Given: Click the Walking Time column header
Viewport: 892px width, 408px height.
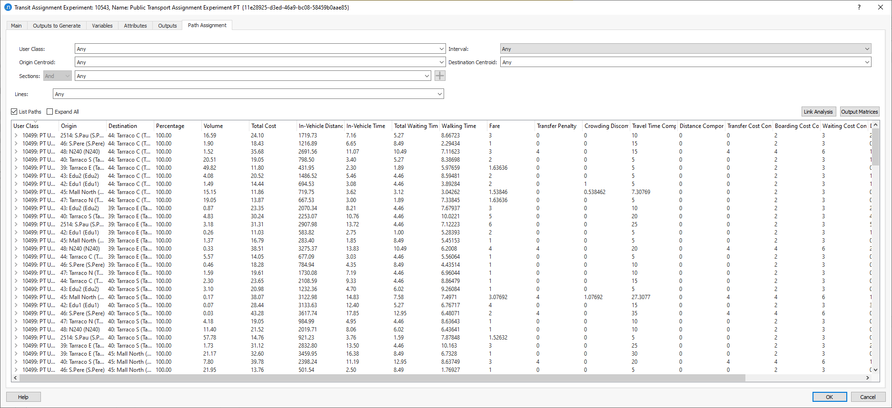Looking at the screenshot, I should 464,126.
